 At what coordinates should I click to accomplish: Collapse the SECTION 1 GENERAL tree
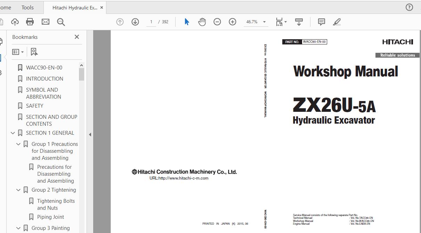(13, 133)
